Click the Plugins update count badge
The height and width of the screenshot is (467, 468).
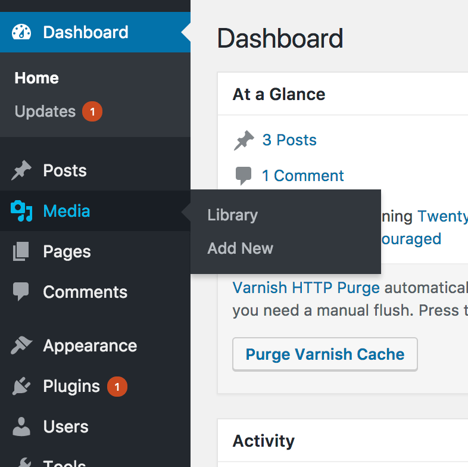(x=117, y=387)
